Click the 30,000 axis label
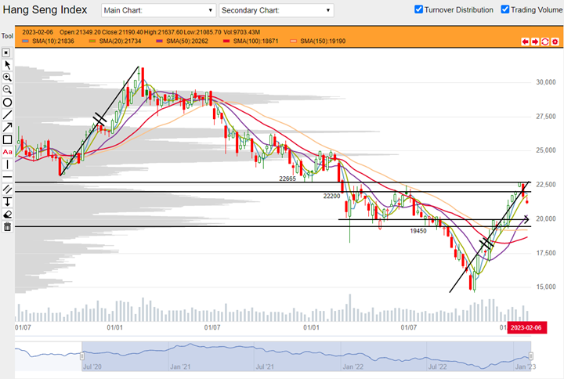The width and height of the screenshot is (564, 379). coord(546,82)
